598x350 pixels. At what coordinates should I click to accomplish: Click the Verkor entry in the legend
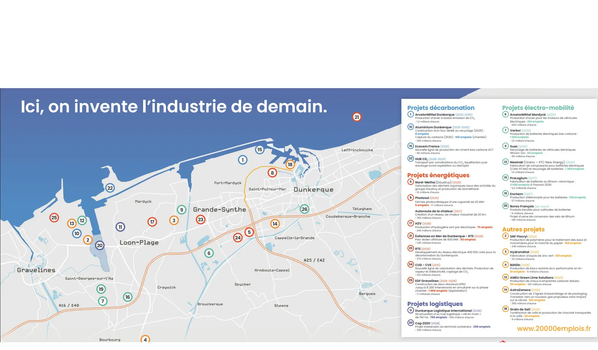pyautogui.click(x=515, y=130)
